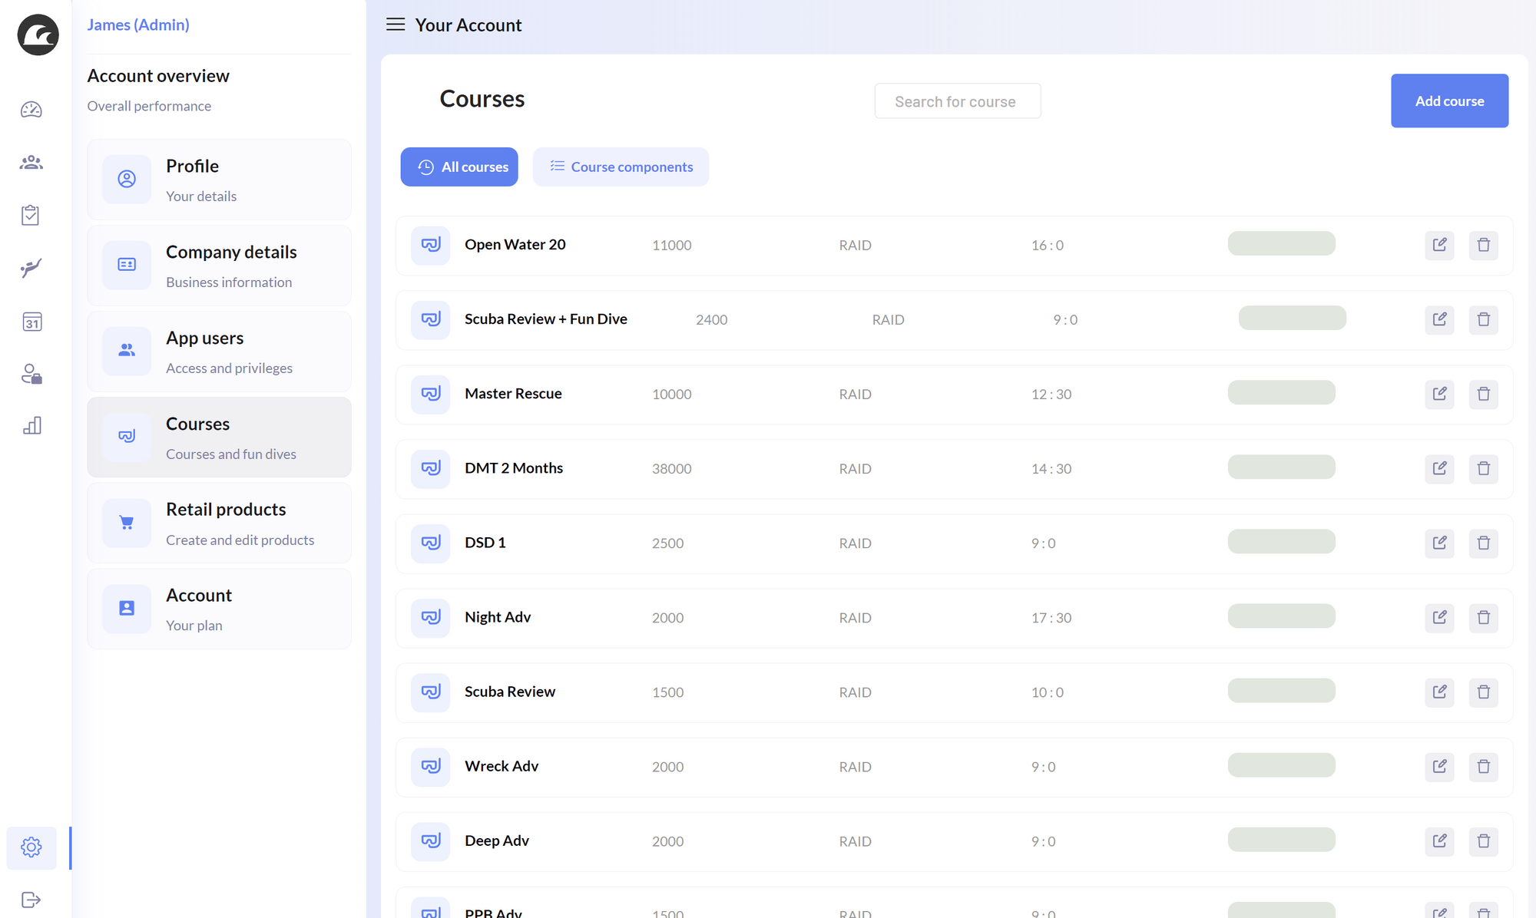The width and height of the screenshot is (1536, 918).
Task: Edit the Master Rescue course pencil icon
Action: tap(1440, 394)
